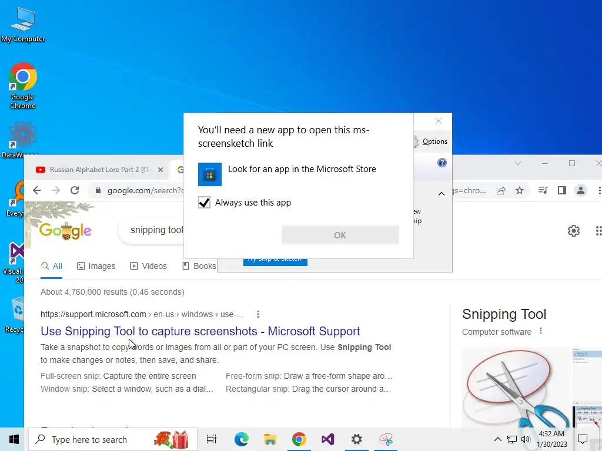The image size is (602, 451).
Task: Click the Google boba doodle logo
Action: [65, 230]
